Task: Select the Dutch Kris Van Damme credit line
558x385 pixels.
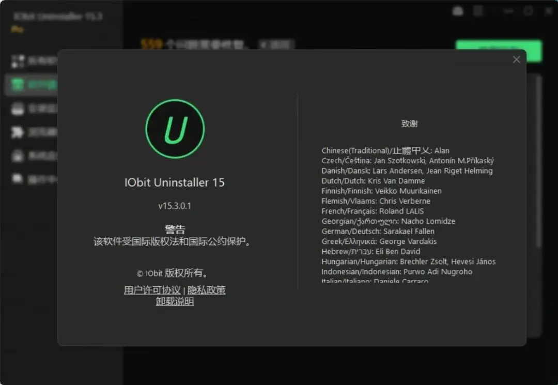Action: coord(373,181)
